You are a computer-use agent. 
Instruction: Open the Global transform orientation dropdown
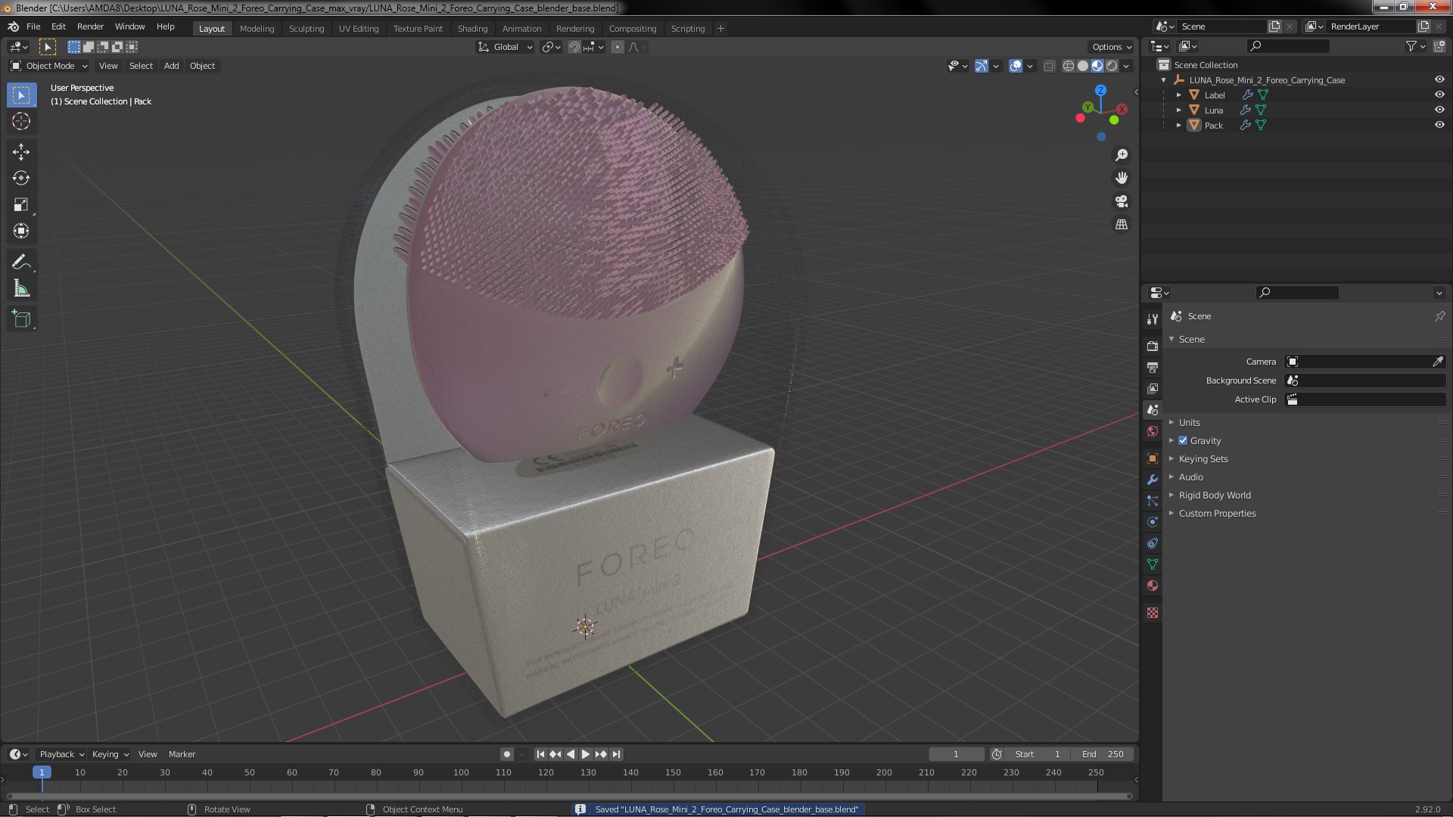(505, 47)
